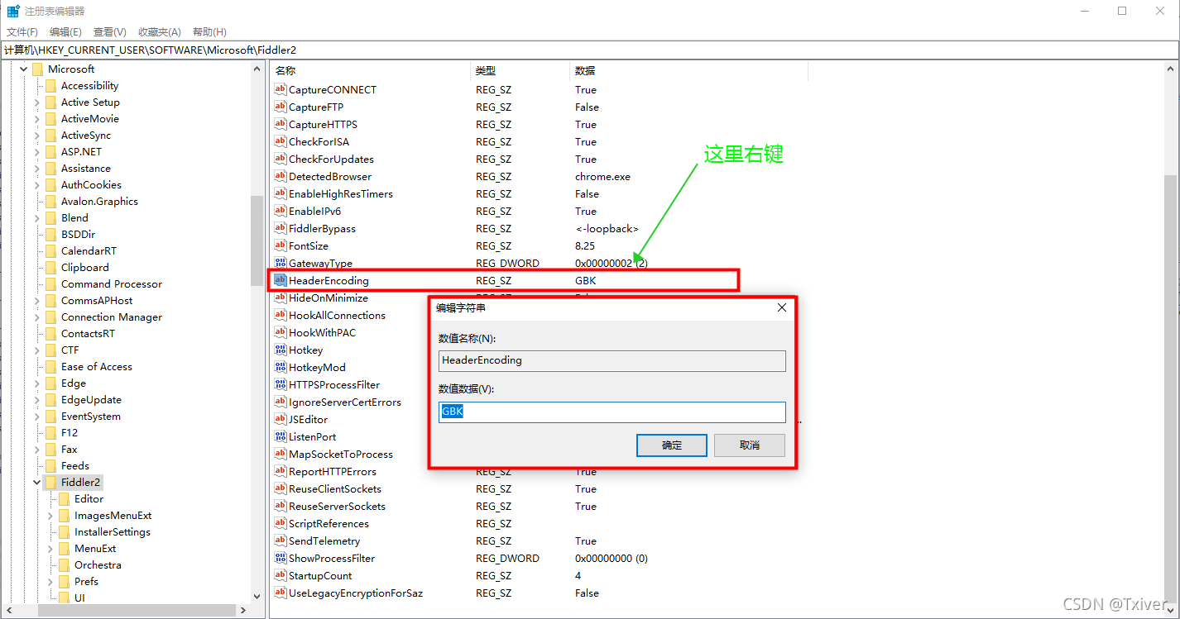The image size is (1180, 619).
Task: Collapse the Fiddler2 tree node
Action: pos(37,482)
